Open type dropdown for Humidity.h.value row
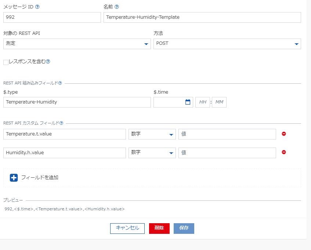 tap(152, 153)
